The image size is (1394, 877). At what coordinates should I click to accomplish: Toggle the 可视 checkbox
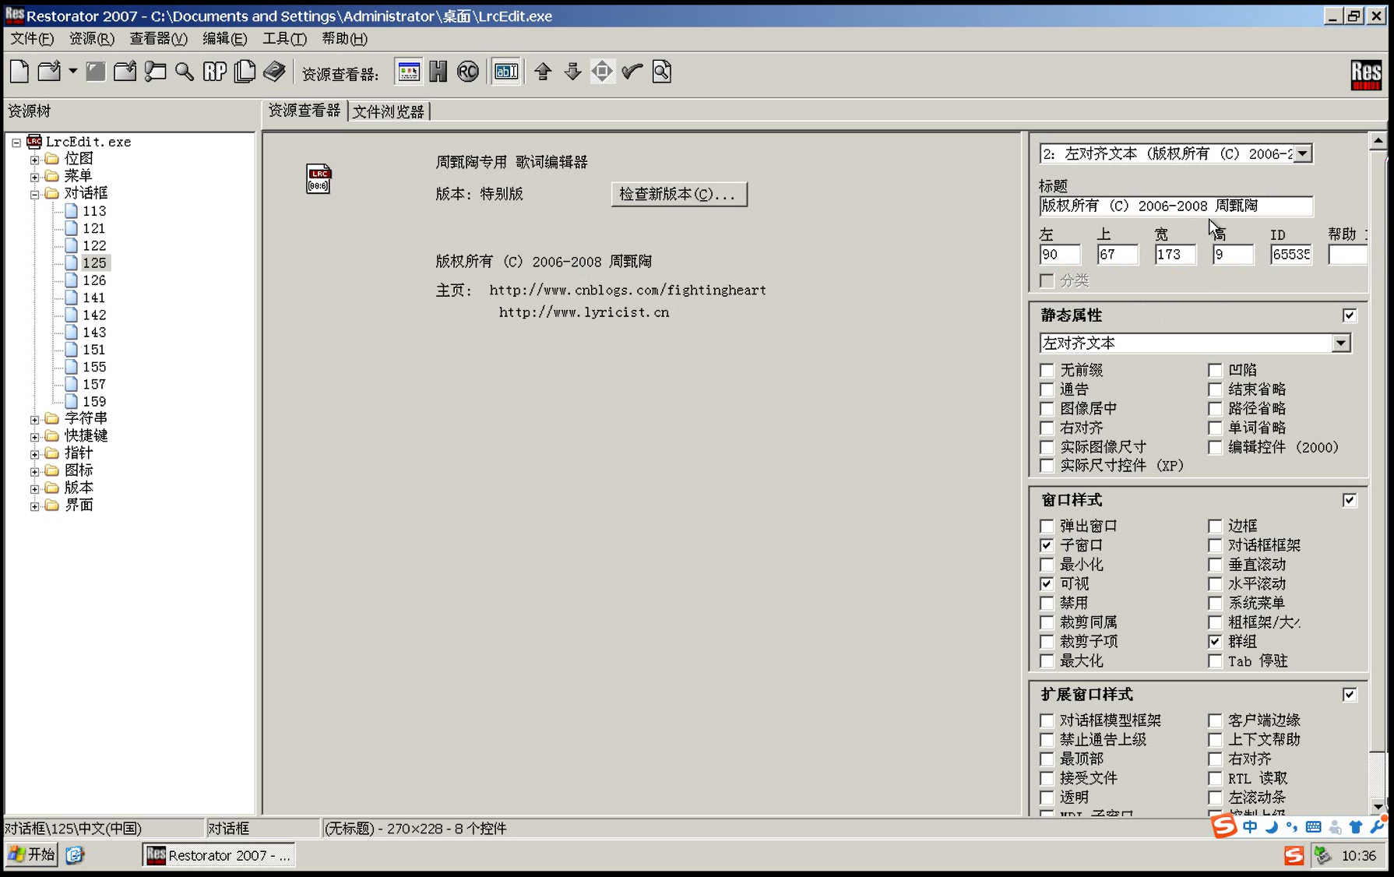1047,583
